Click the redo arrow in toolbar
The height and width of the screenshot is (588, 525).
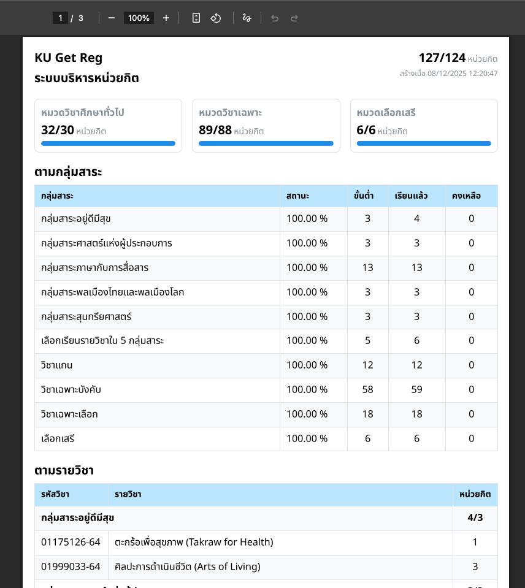point(294,18)
